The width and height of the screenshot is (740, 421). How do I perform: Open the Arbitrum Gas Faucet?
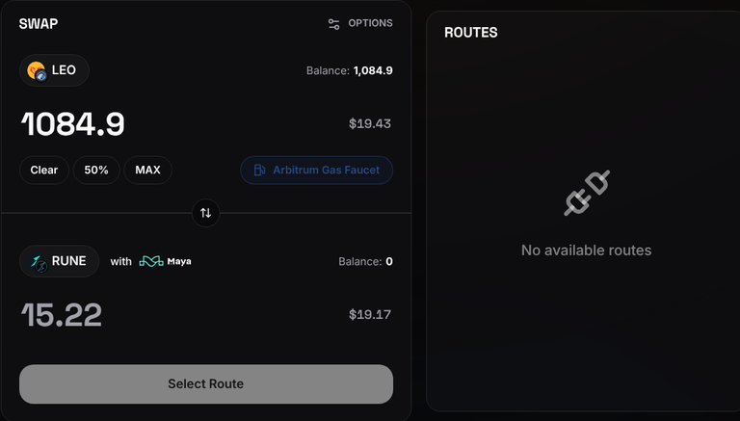pos(317,170)
